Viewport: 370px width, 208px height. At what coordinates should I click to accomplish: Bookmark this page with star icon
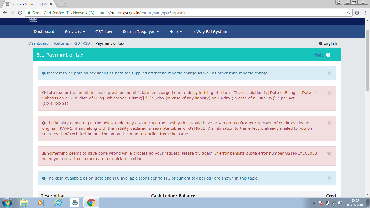(349, 13)
